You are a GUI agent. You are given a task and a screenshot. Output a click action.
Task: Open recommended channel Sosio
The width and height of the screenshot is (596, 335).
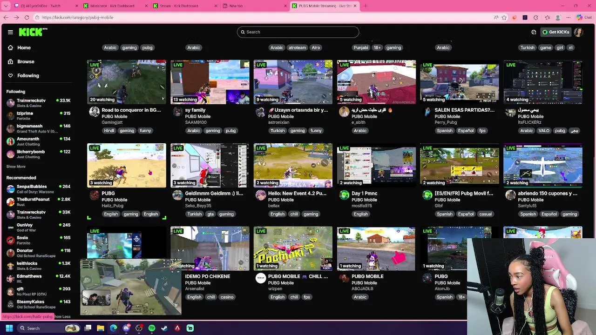click(x=37, y=240)
